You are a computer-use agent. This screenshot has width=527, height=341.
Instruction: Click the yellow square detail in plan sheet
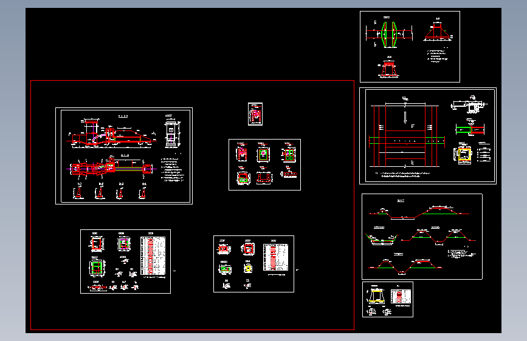click(464, 155)
